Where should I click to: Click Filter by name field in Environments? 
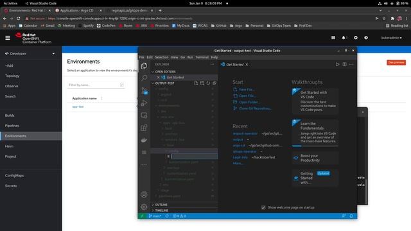click(x=96, y=85)
